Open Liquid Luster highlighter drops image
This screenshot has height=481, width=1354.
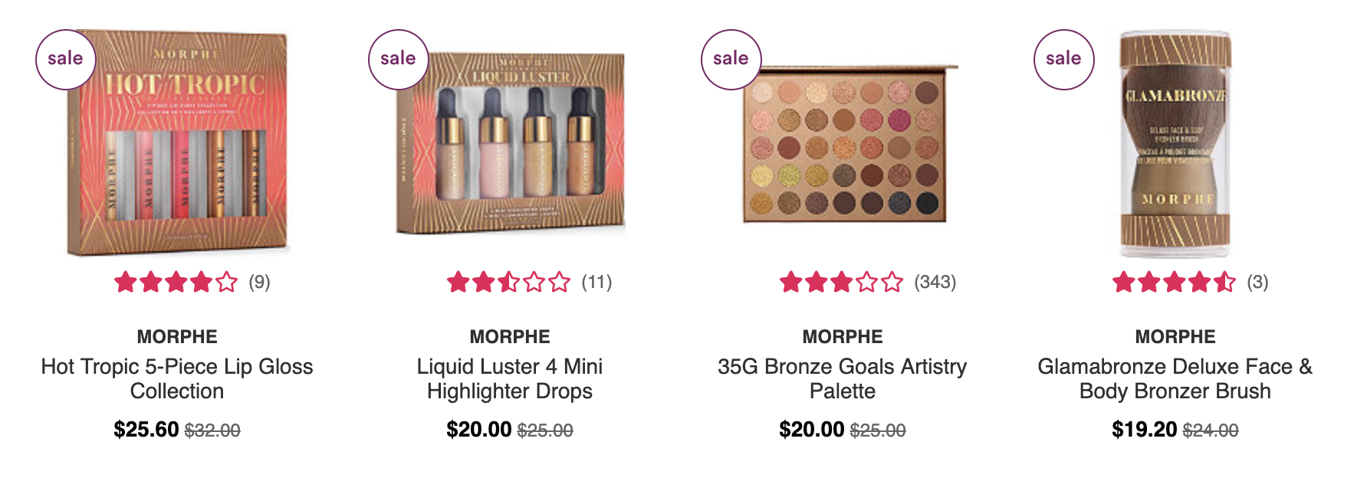pos(510,143)
